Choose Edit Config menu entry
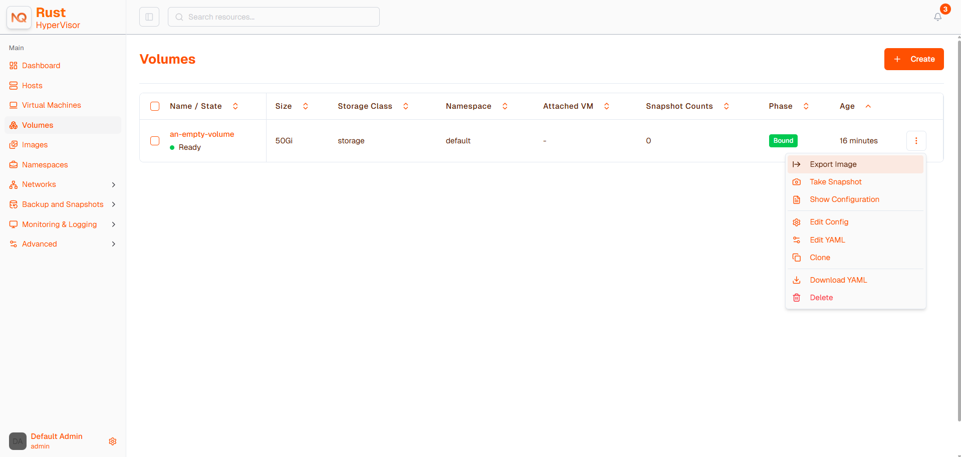961x457 pixels. (856, 222)
